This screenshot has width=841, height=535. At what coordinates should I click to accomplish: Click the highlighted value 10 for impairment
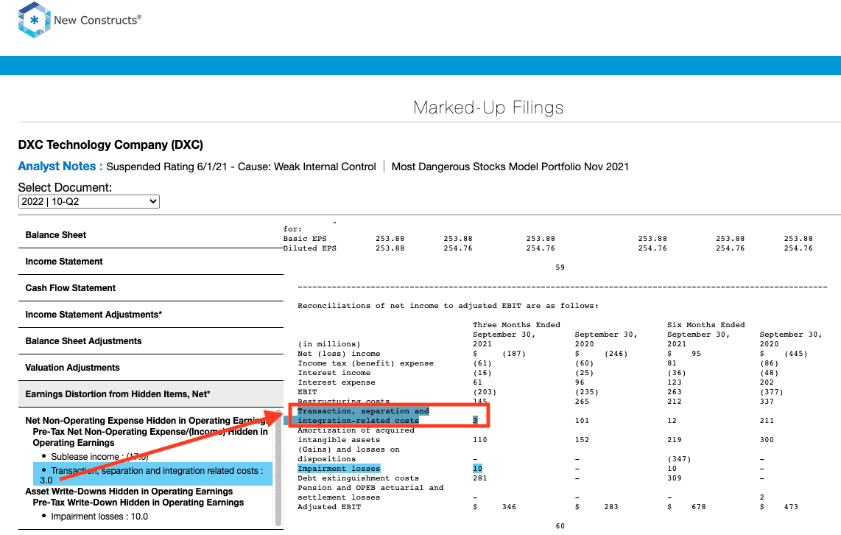(x=477, y=469)
